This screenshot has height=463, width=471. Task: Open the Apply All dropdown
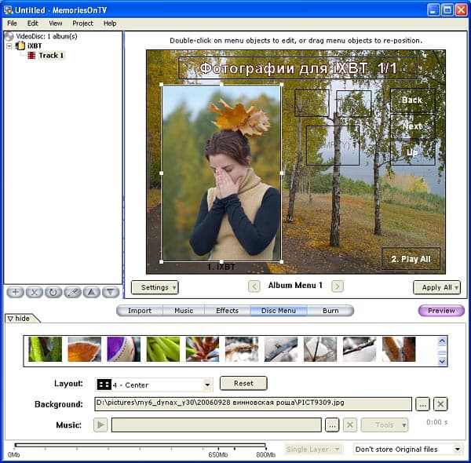point(436,287)
